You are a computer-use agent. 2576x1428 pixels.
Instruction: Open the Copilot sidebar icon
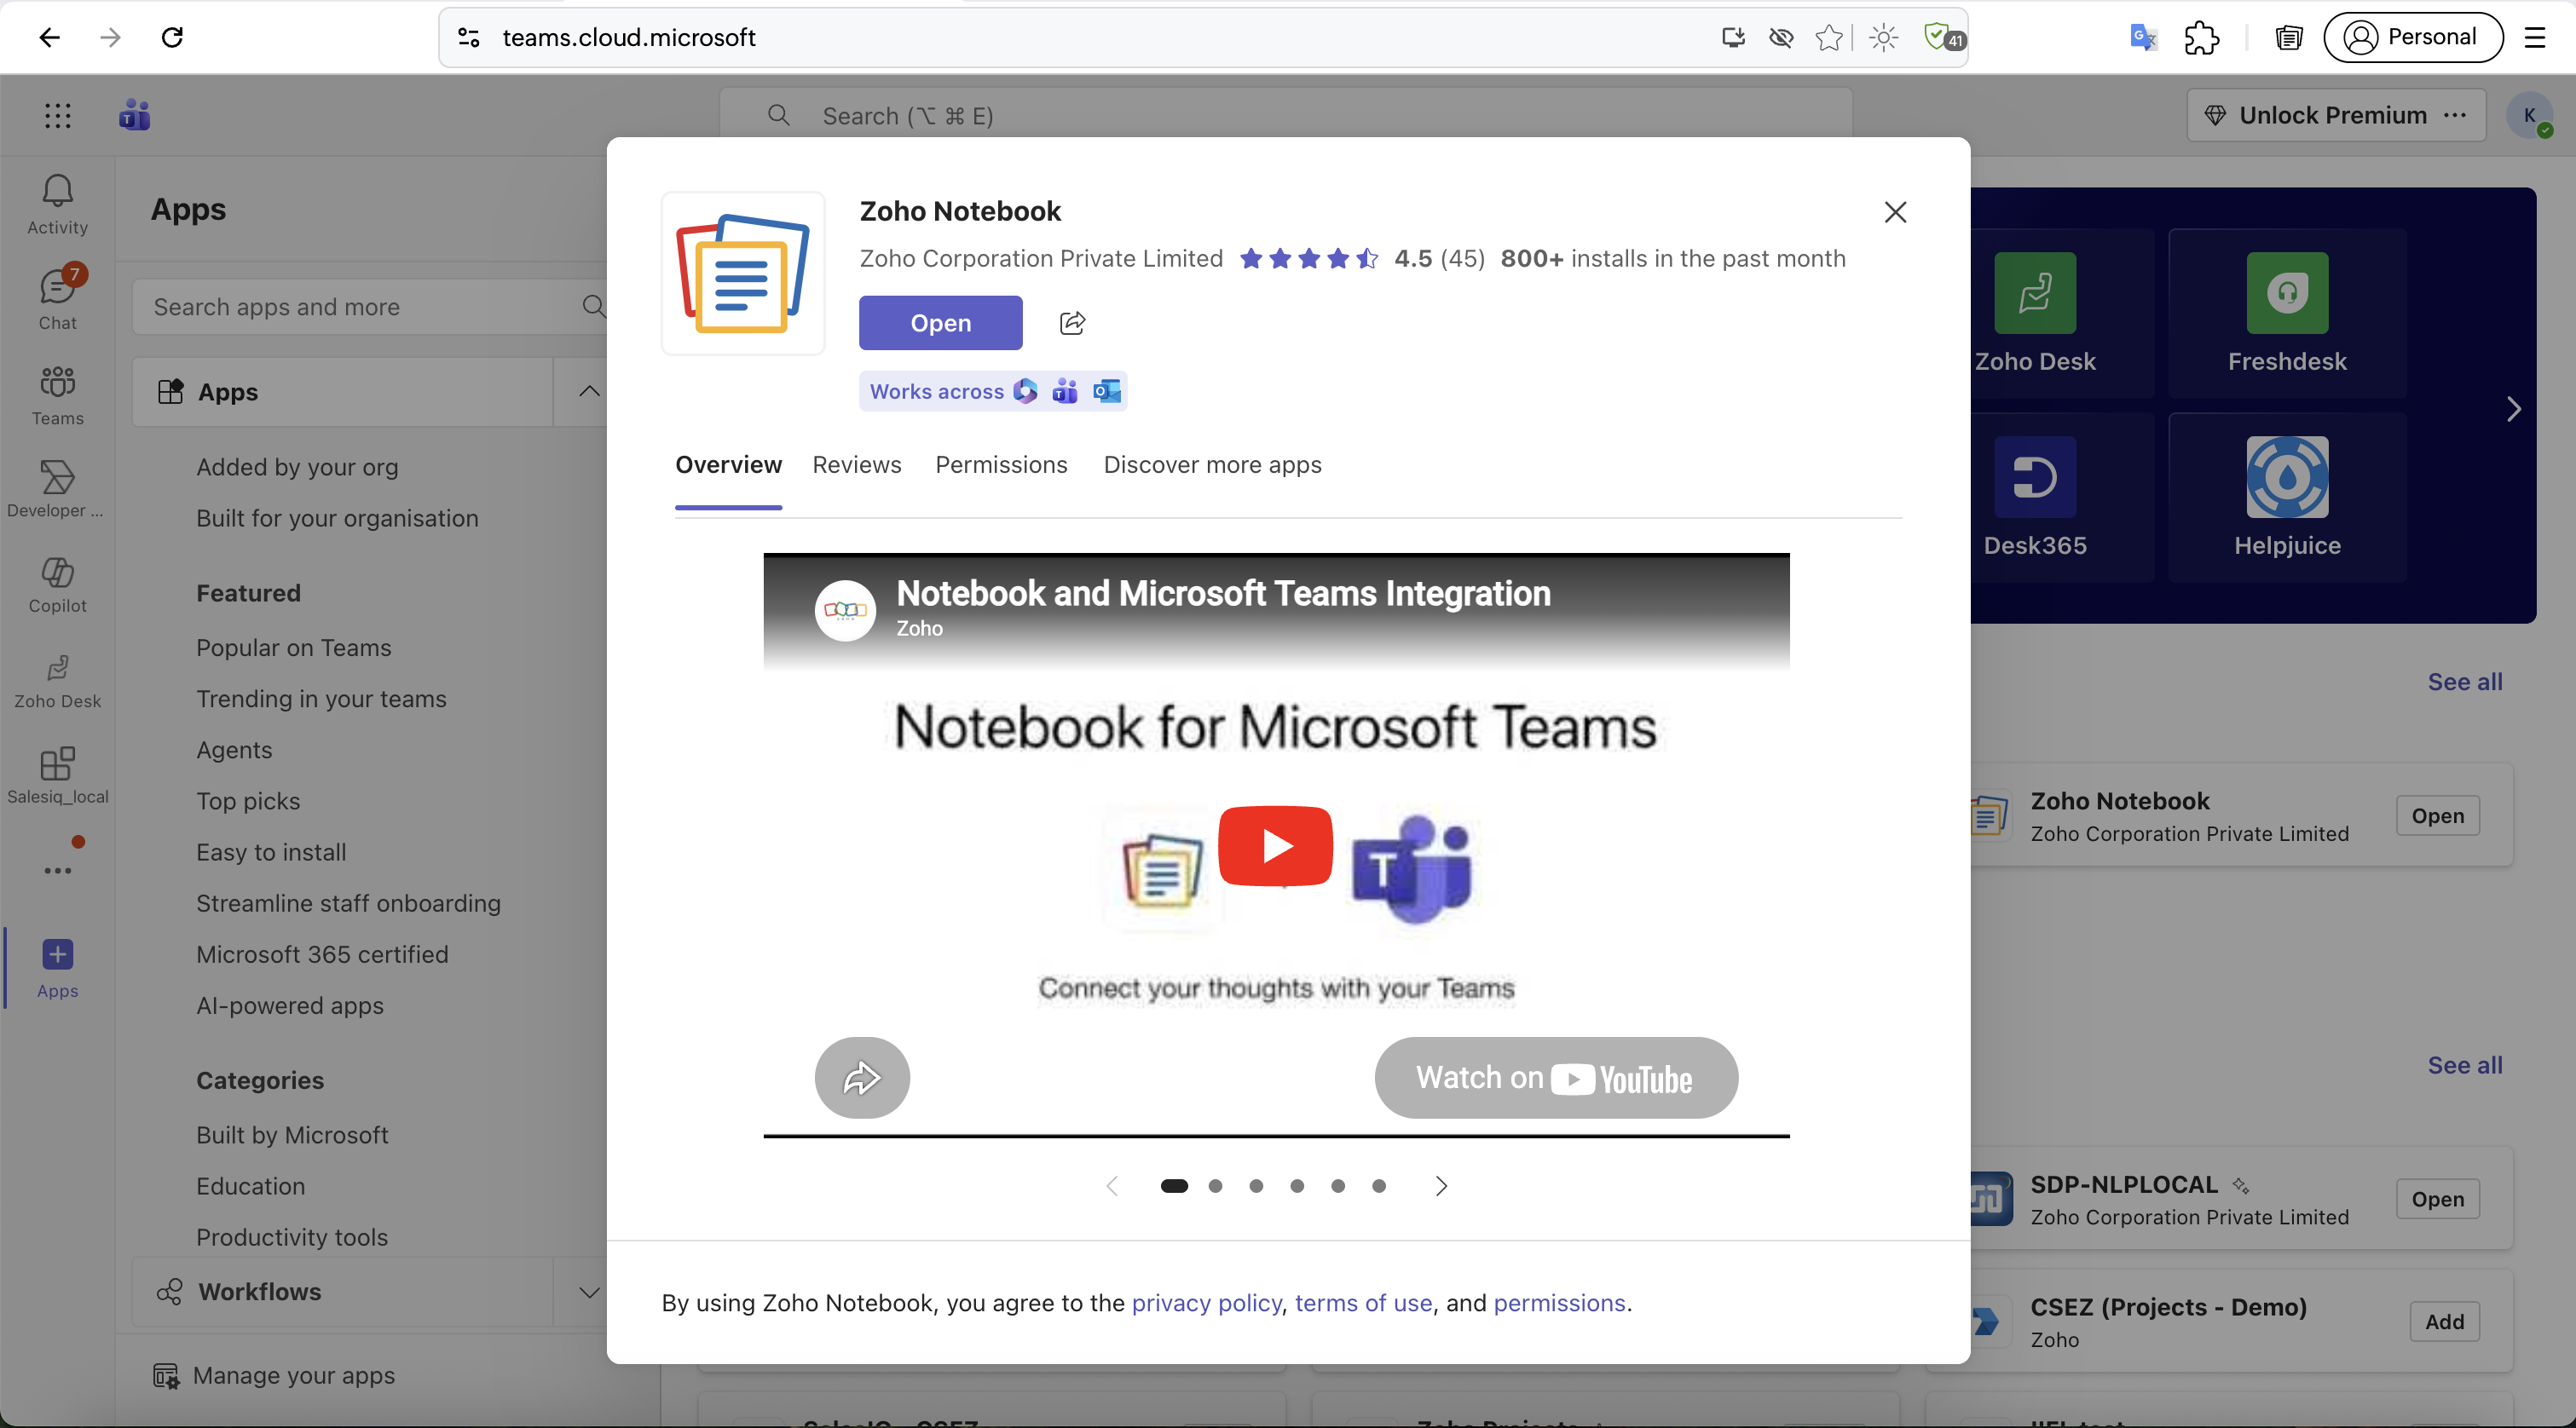coord(57,584)
